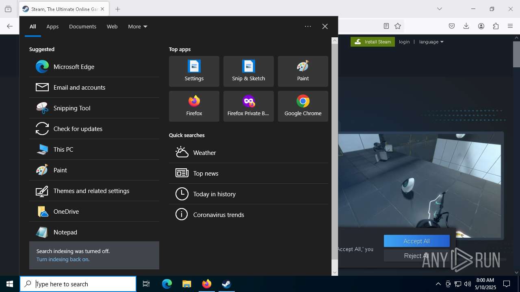
Task: Open Firefox application hamburger menu
Action: click(x=510, y=26)
